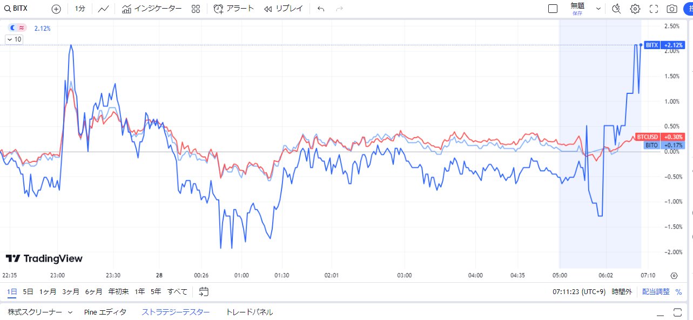The width and height of the screenshot is (693, 320).
Task: Expand the layout management dropdown arrow
Action: pos(598,9)
